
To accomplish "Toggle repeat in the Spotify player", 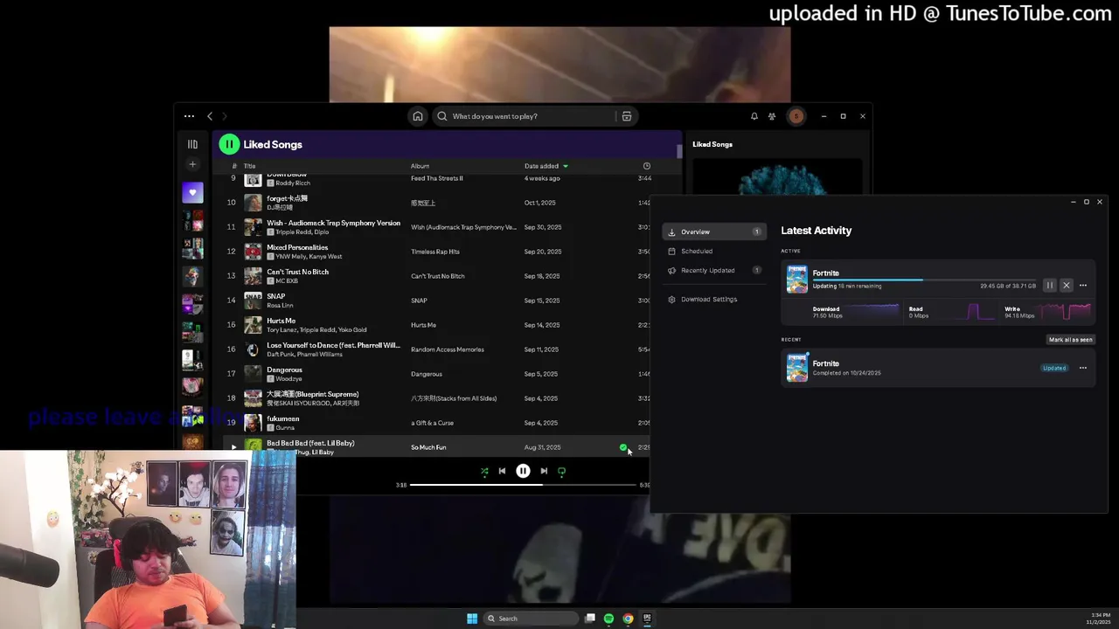I will tap(561, 471).
